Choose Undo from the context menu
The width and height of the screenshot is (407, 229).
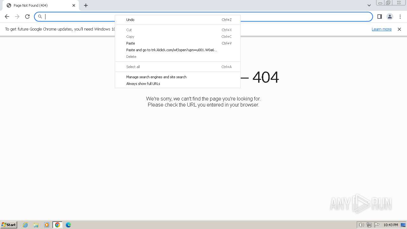coord(178,20)
